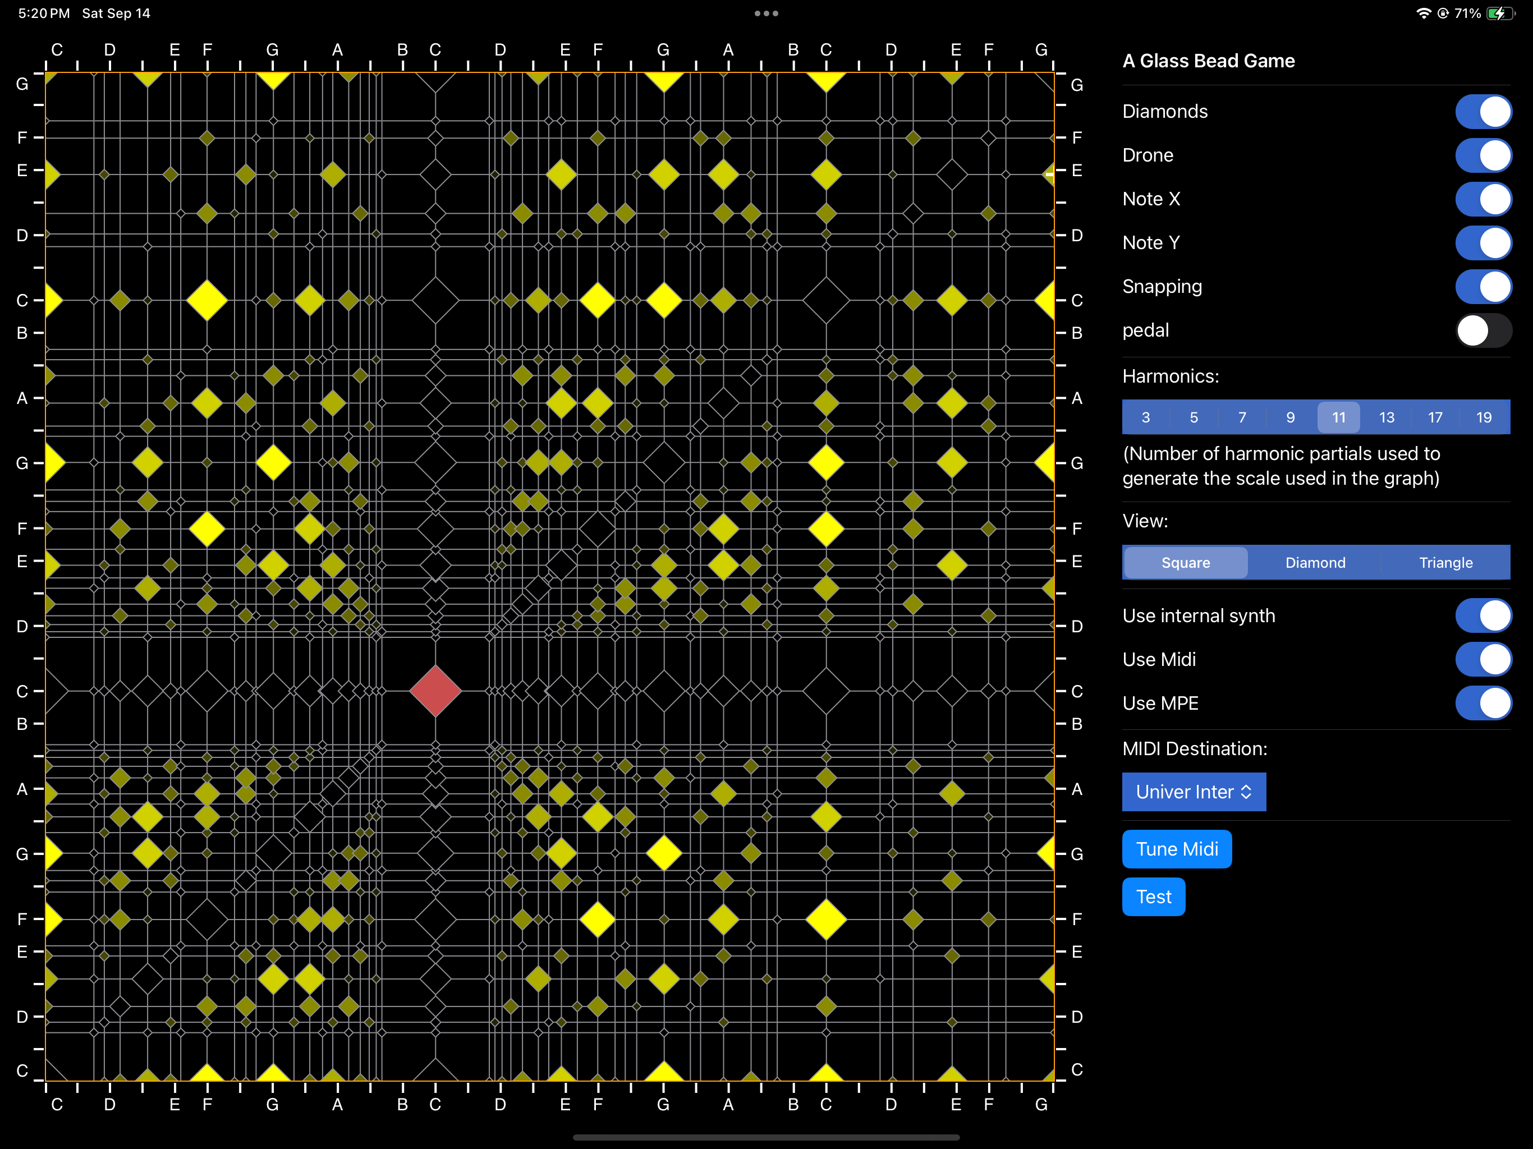The width and height of the screenshot is (1533, 1149).
Task: Tap the Wi-Fi status icon
Action: [1423, 13]
